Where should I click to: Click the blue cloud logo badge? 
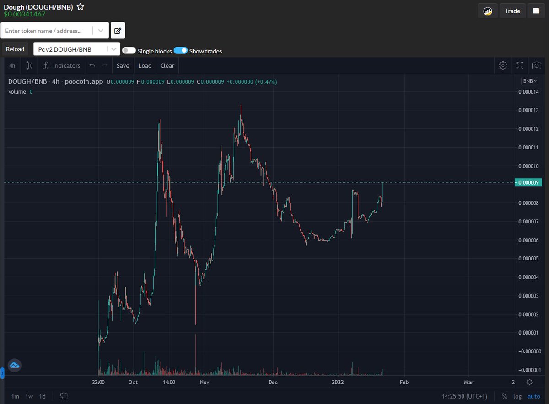point(14,365)
